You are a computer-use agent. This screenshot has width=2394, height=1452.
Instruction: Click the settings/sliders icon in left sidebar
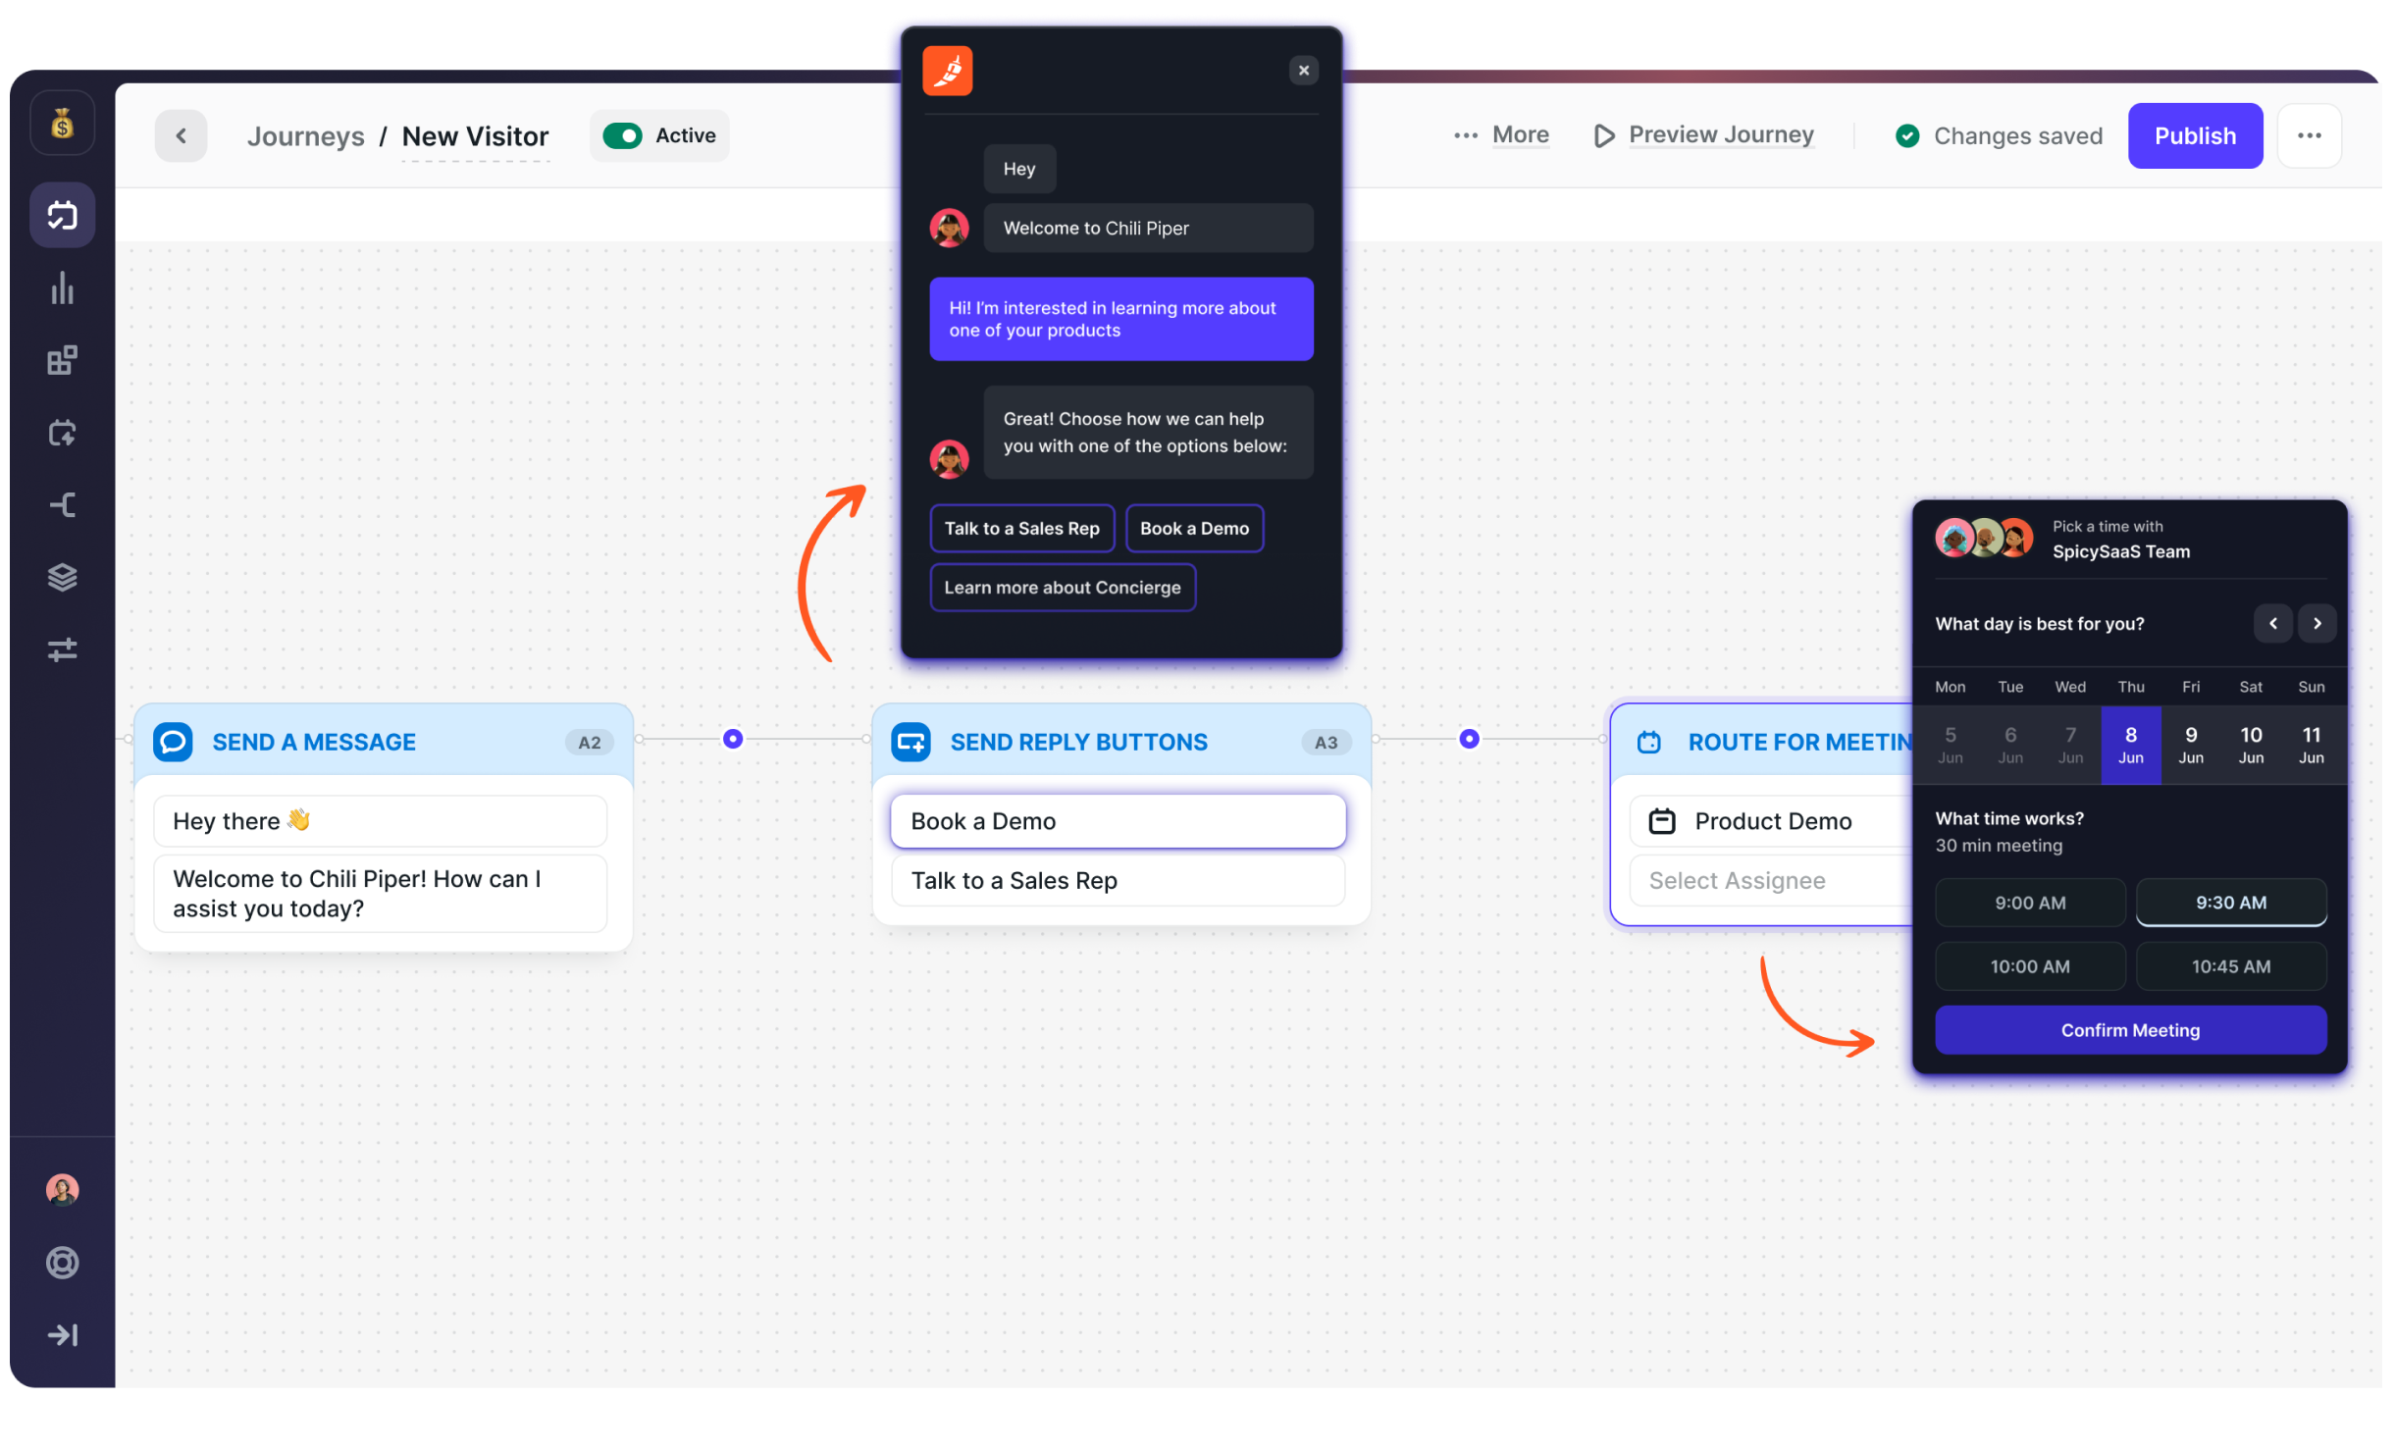[x=60, y=649]
